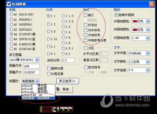Click the 图幅尺寸 210X297 field
The width and height of the screenshot is (157, 114).
(32, 72)
